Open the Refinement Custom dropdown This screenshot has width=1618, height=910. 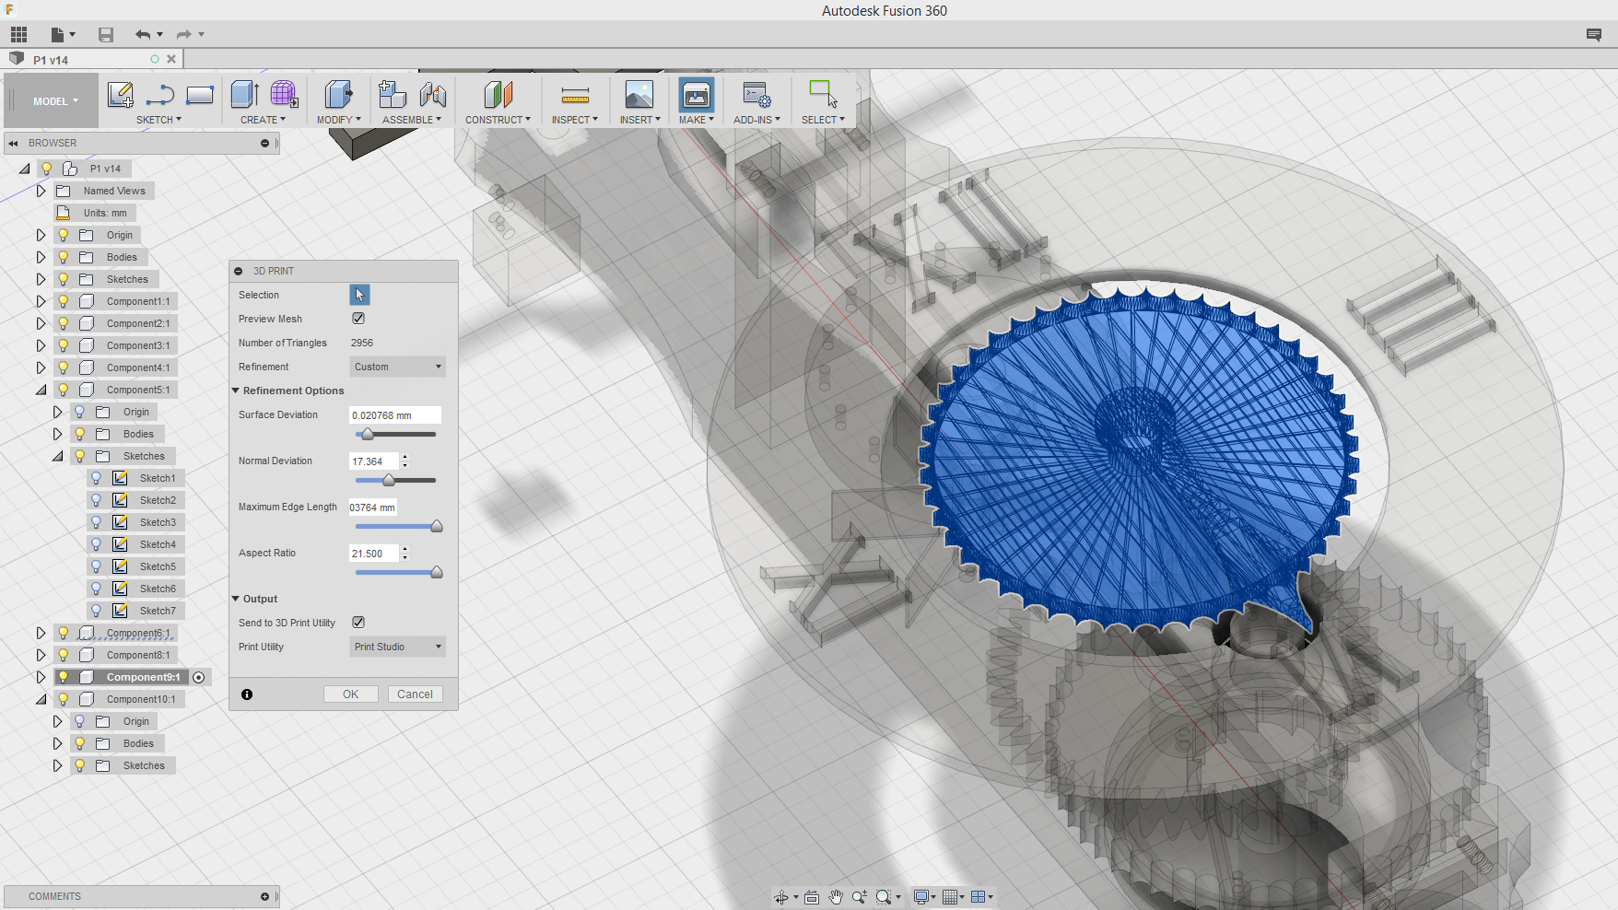pos(397,367)
